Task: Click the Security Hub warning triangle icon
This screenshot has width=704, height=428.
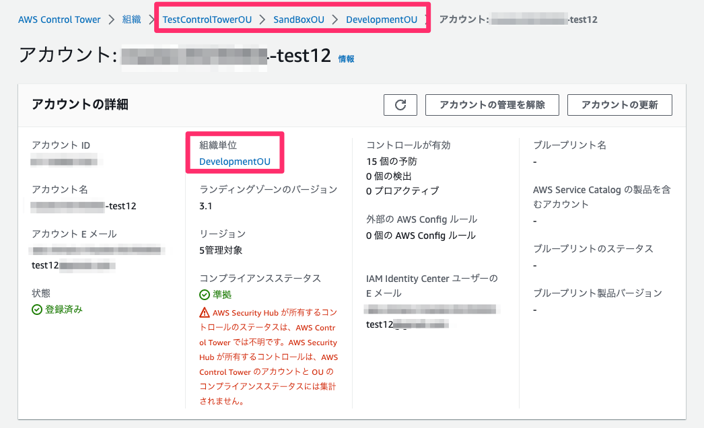Action: click(x=205, y=312)
